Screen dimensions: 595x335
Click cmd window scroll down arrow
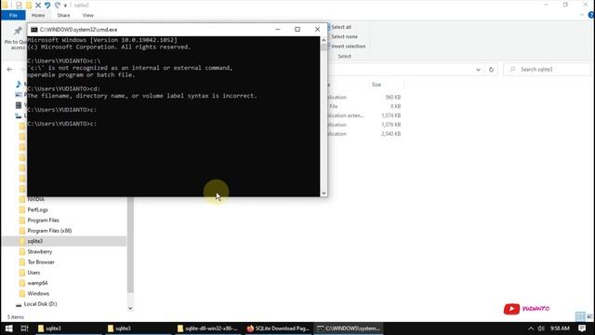pos(324,193)
